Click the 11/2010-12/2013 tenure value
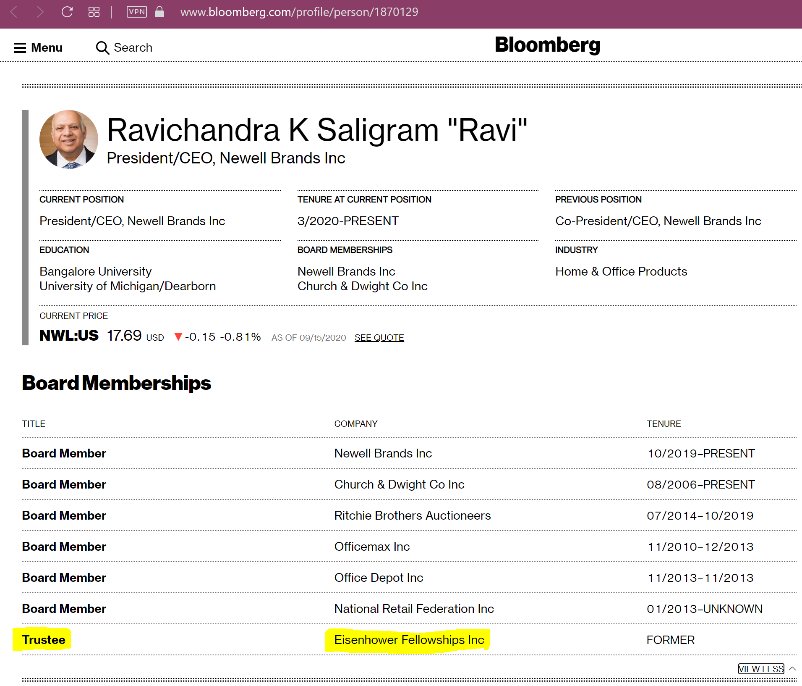Image resolution: width=802 pixels, height=686 pixels. click(700, 547)
